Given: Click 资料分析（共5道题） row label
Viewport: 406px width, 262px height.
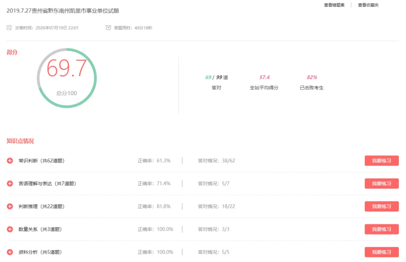Looking at the screenshot, I should 40,252.
